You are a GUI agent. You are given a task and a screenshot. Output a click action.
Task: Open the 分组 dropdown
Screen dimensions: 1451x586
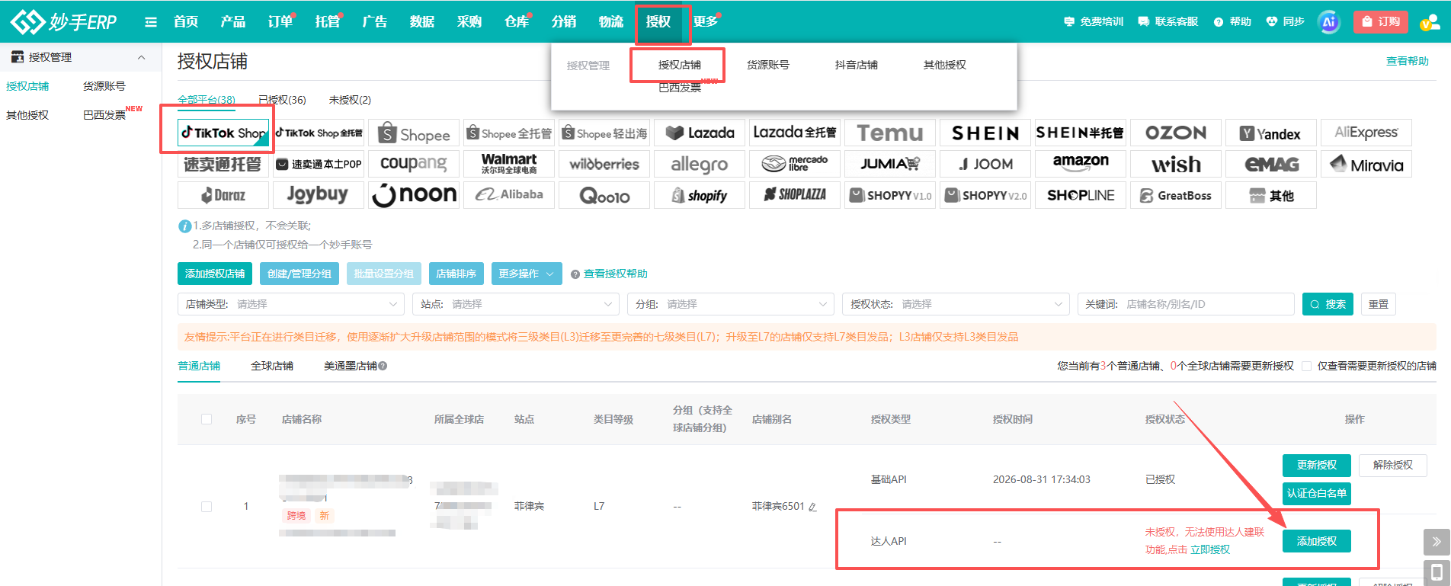pyautogui.click(x=731, y=304)
